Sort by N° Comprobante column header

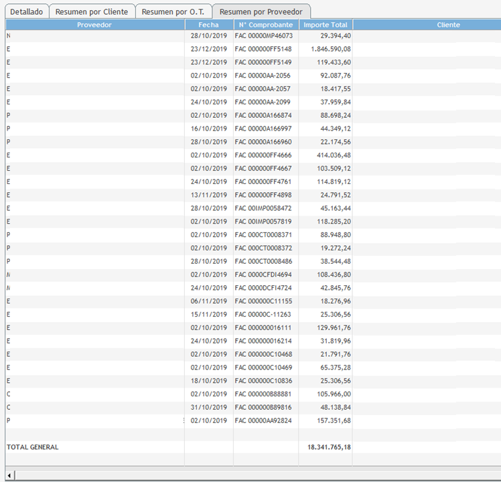(x=265, y=25)
